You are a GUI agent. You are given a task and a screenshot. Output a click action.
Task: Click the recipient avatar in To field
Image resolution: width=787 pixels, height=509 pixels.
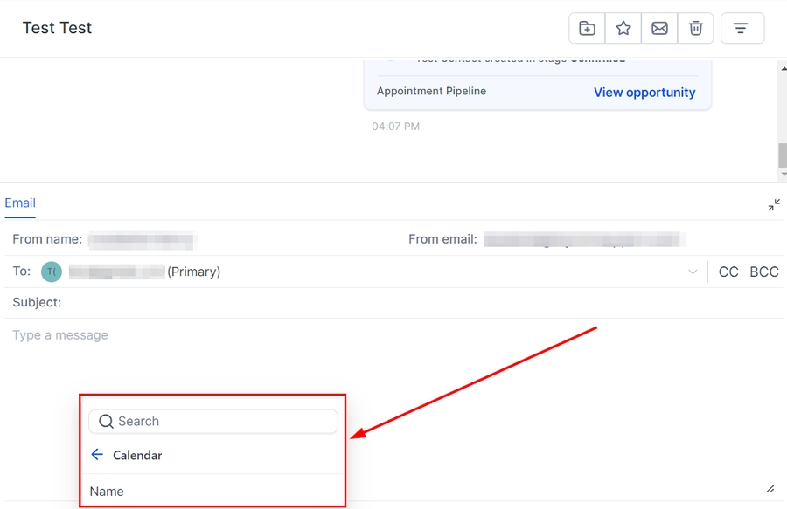[x=52, y=272]
